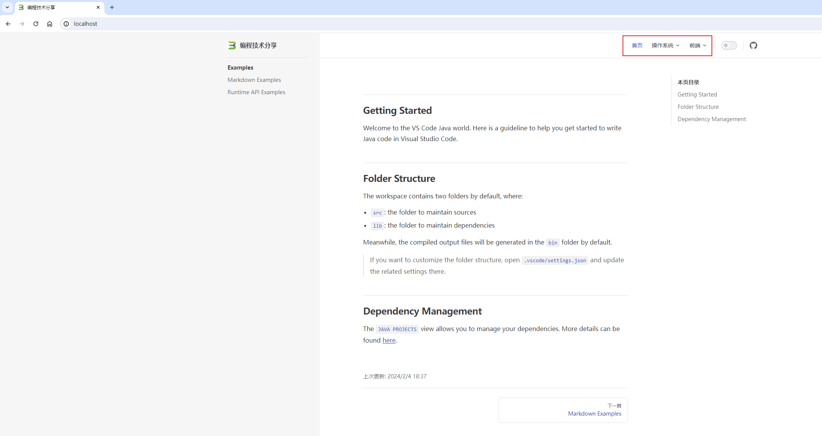This screenshot has width=822, height=436.
Task: Follow the 'here' hyperlink
Action: click(x=388, y=340)
